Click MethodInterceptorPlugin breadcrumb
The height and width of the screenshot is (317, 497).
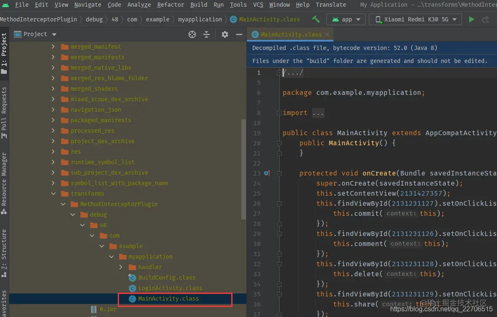[38, 19]
